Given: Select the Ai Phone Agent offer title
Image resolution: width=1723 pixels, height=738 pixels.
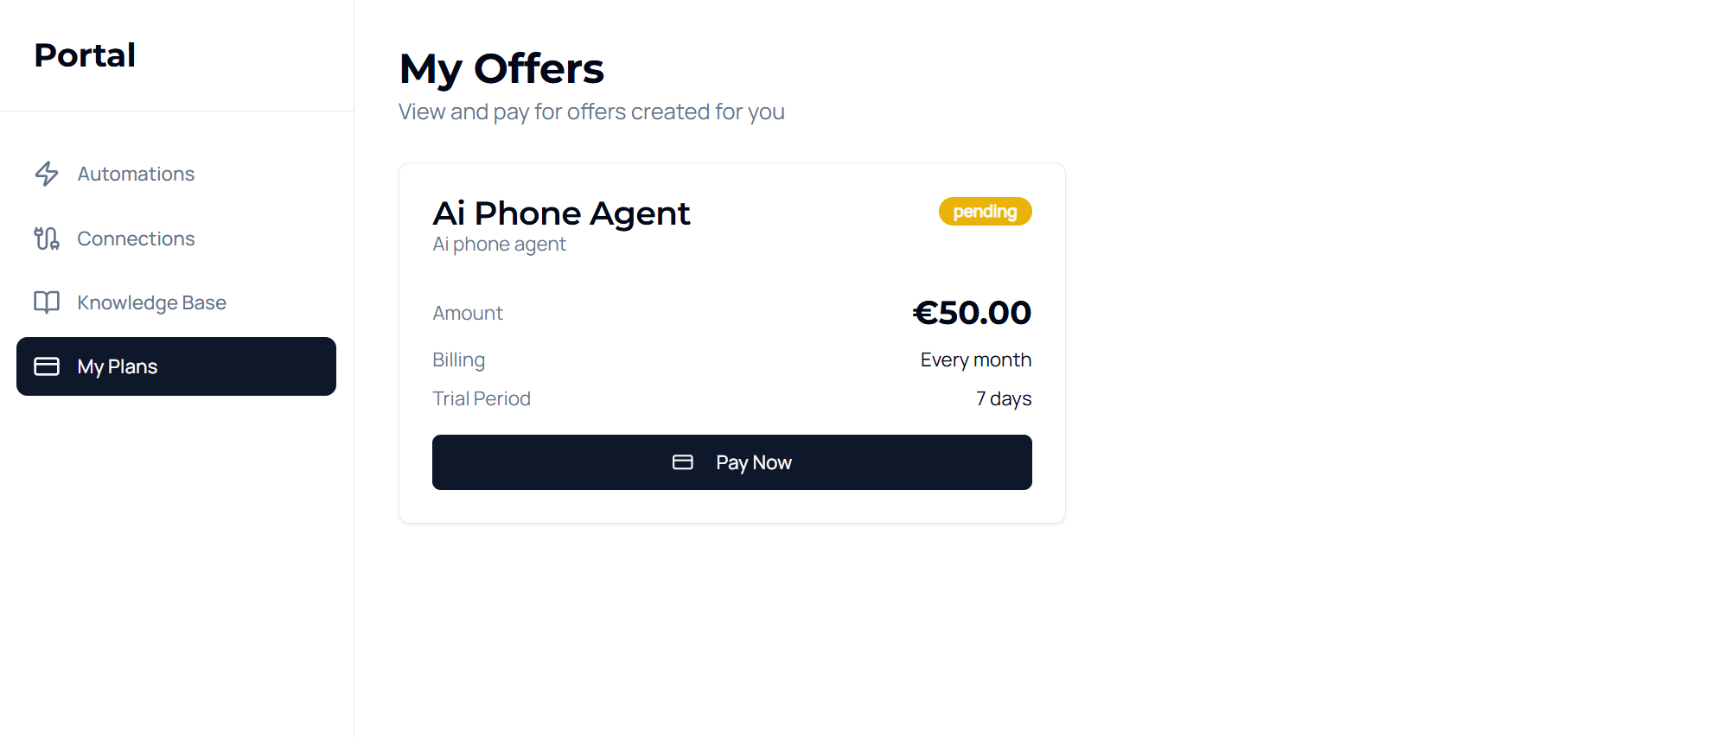Looking at the screenshot, I should click(x=561, y=213).
